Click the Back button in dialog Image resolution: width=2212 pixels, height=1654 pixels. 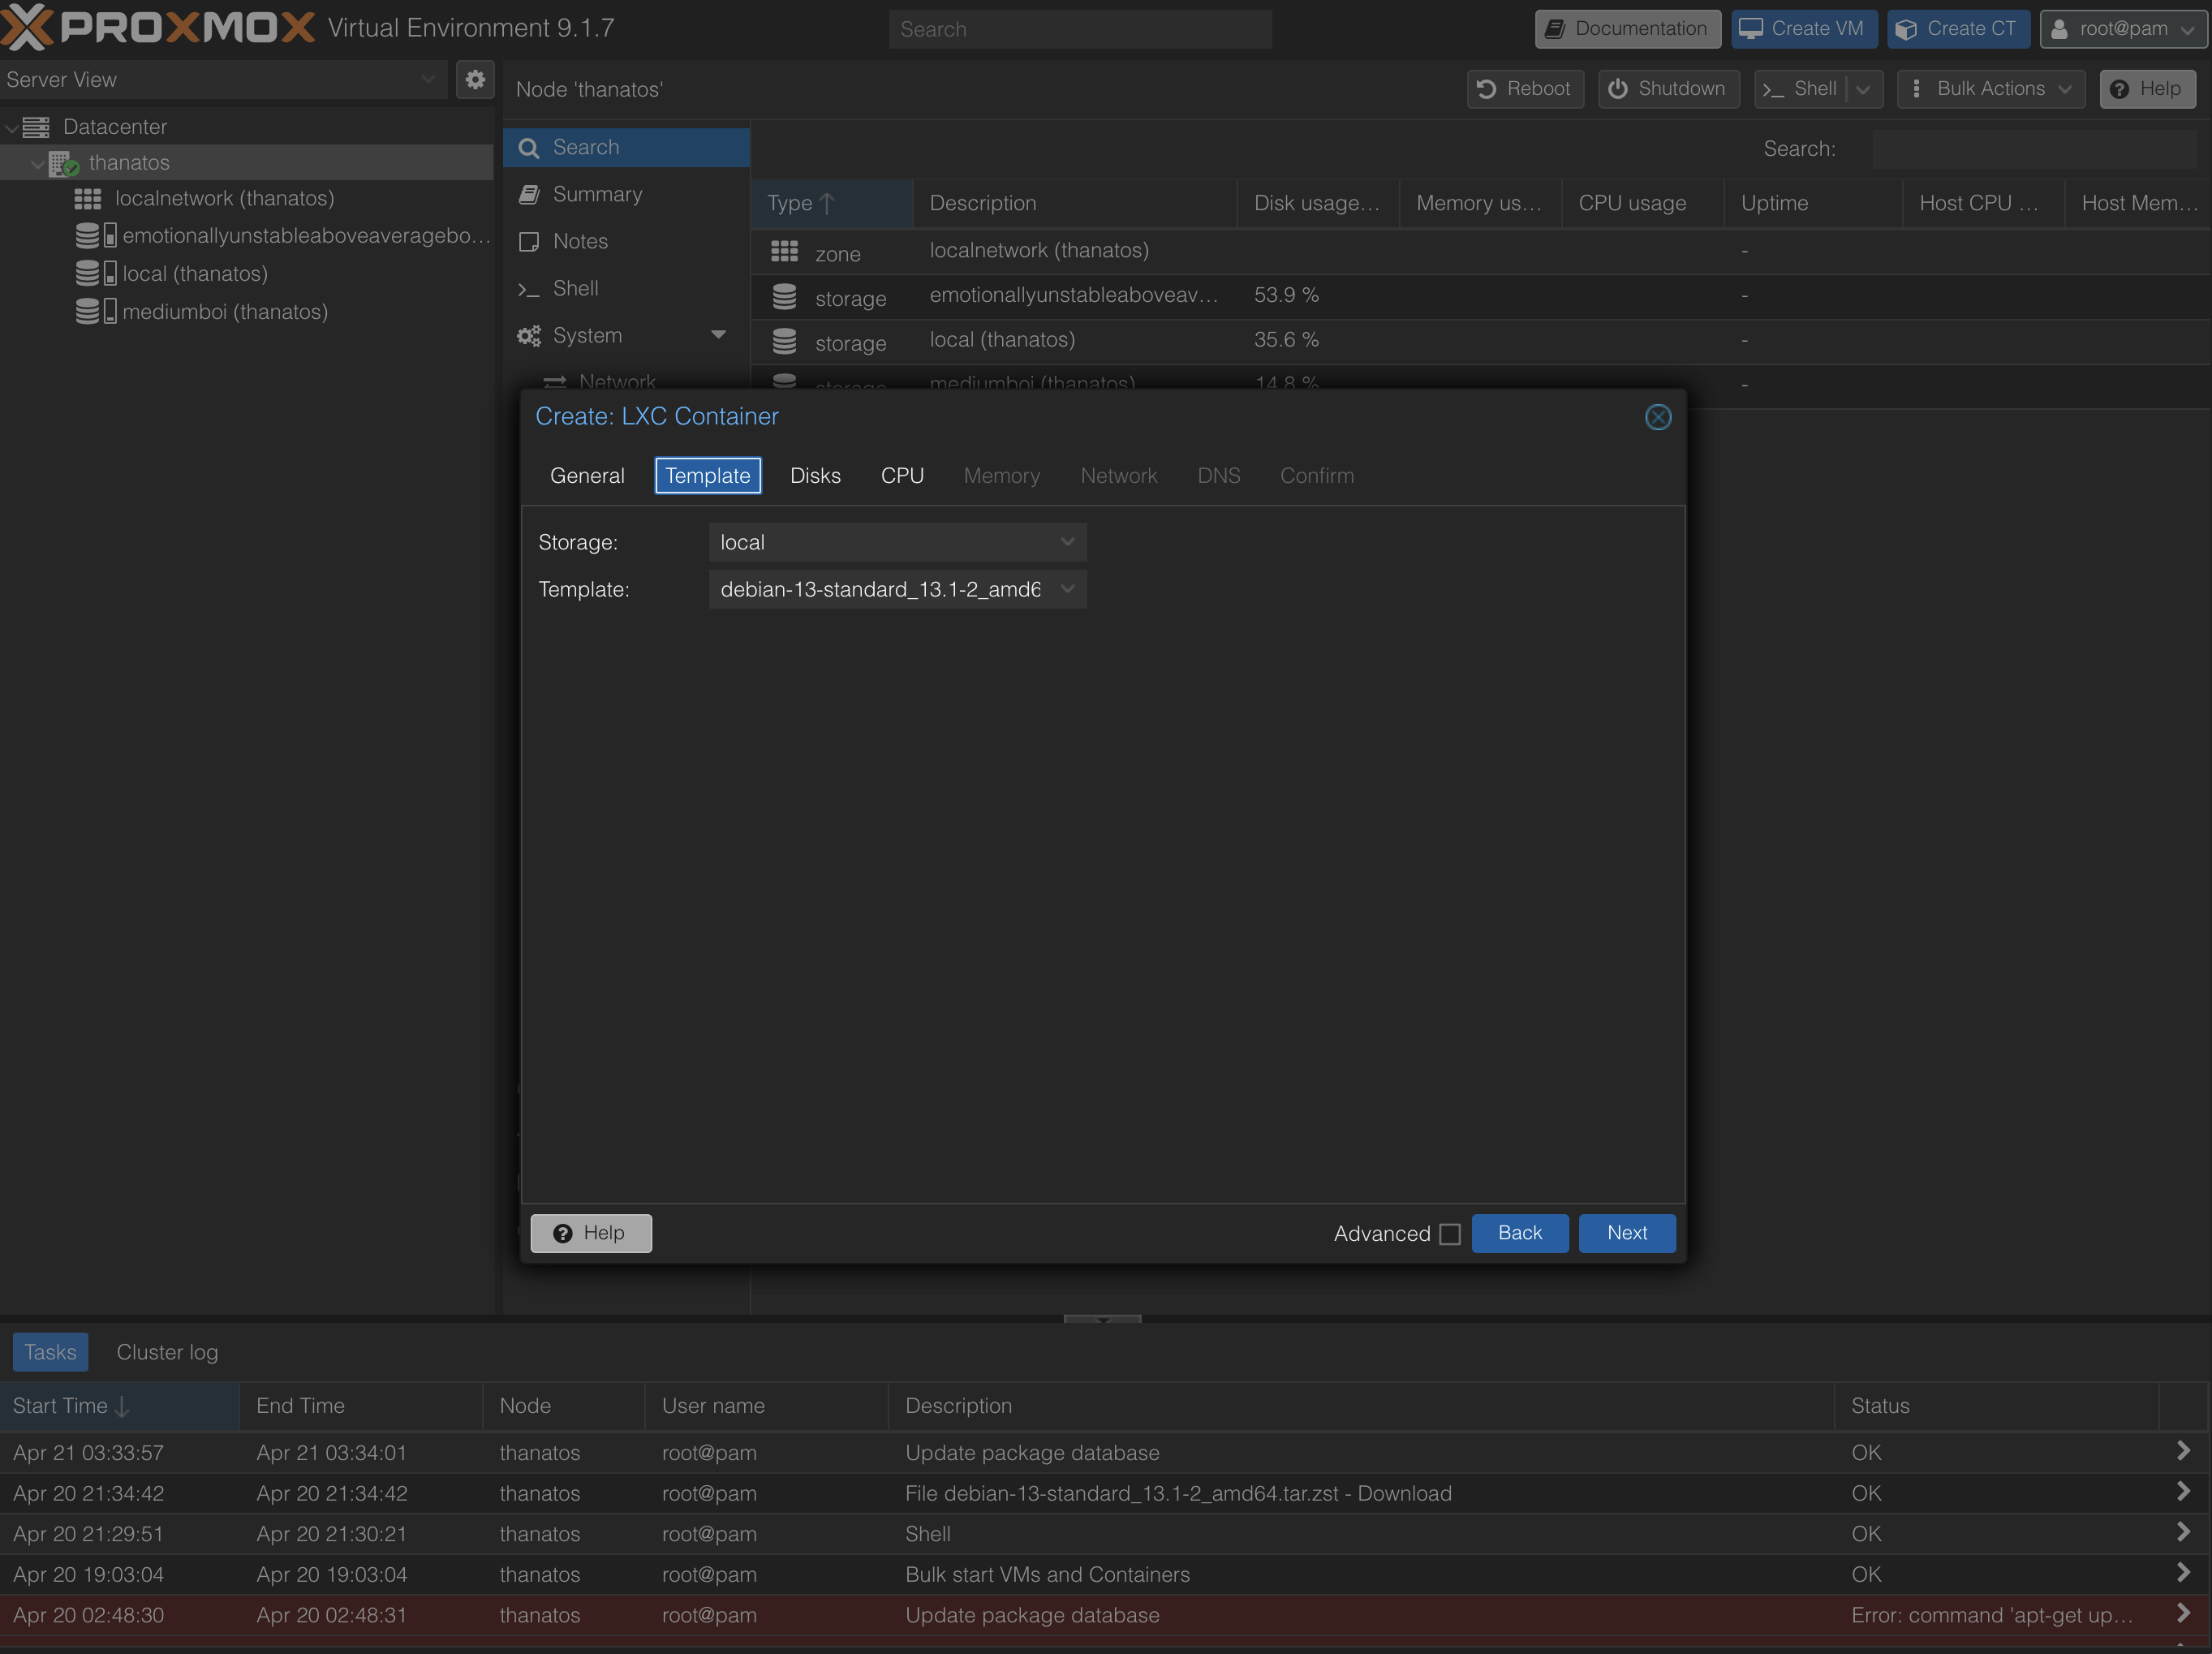tap(1520, 1233)
